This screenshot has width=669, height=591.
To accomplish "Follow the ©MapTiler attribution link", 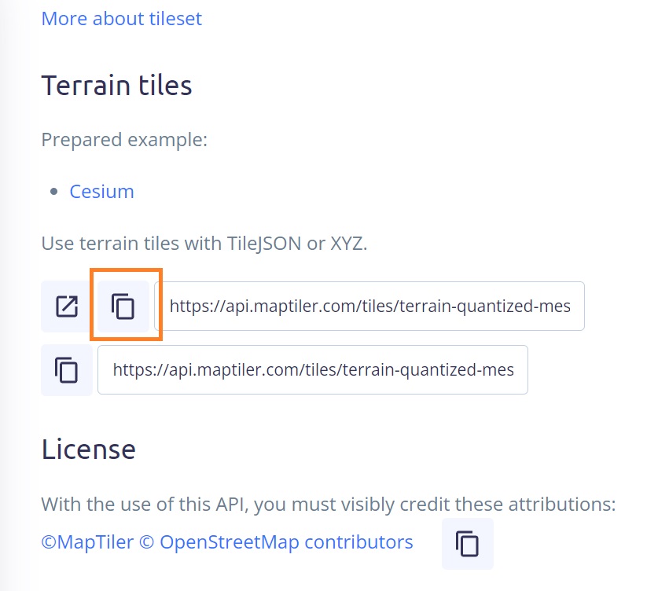I will (x=87, y=541).
